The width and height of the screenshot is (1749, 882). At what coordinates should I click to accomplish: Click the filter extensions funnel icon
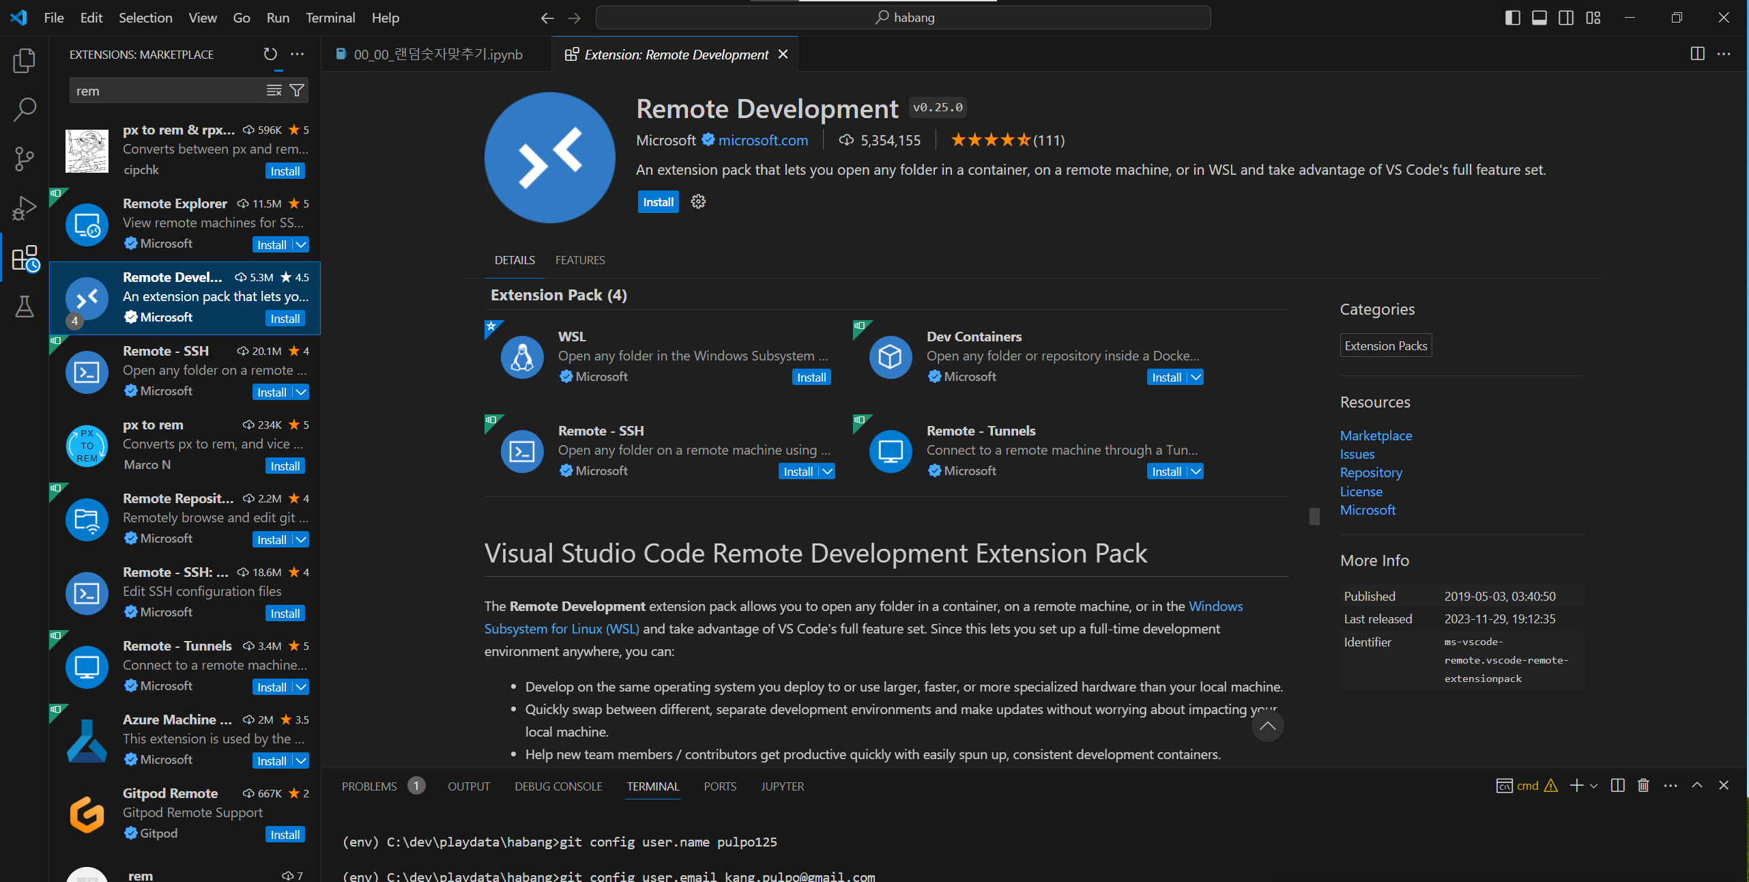point(297,90)
